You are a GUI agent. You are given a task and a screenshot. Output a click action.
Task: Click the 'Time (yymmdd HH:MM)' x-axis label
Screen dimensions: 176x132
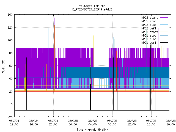click(92, 130)
